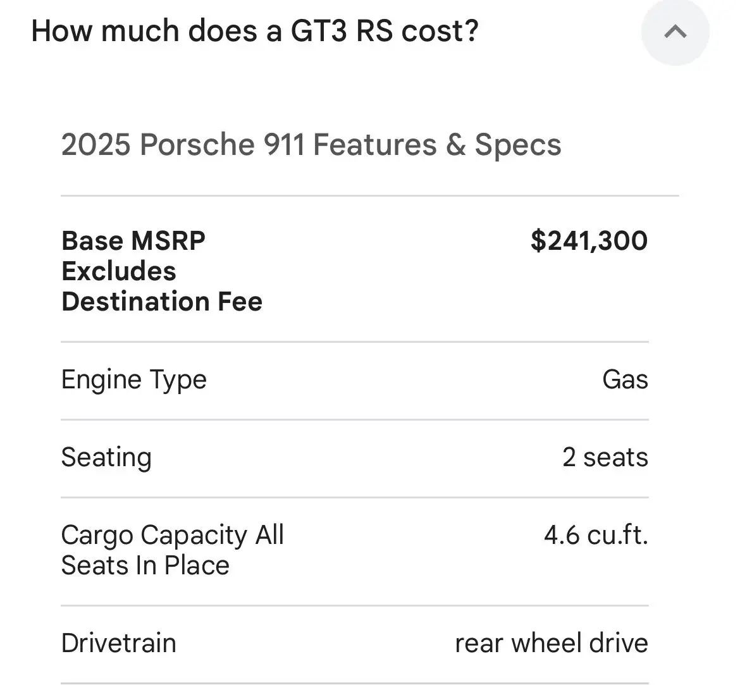Select the "4.6 cu.ft." cargo value
The height and width of the screenshot is (685, 740).
coord(596,535)
